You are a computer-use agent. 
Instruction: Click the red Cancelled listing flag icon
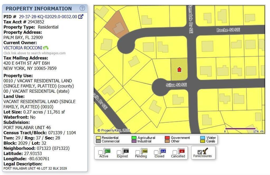tap(181, 151)
